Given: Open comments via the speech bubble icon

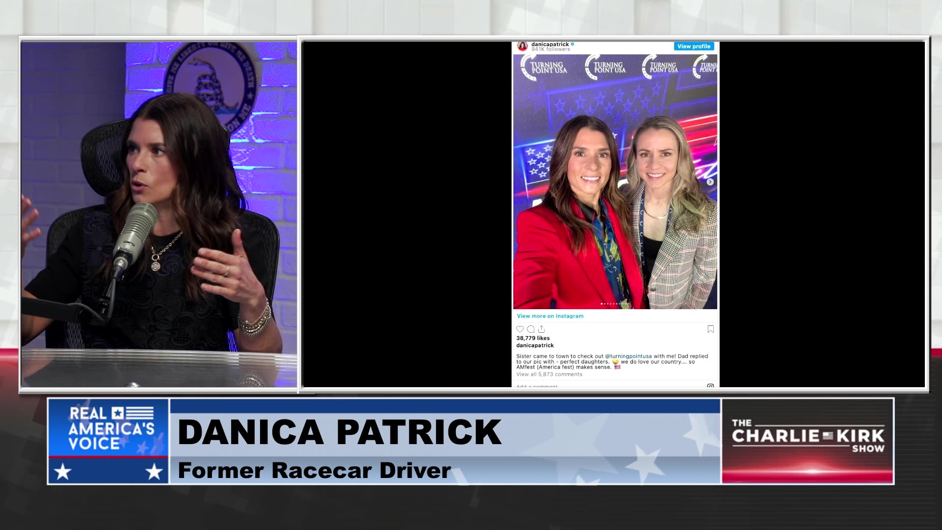Looking at the screenshot, I should pos(531,329).
